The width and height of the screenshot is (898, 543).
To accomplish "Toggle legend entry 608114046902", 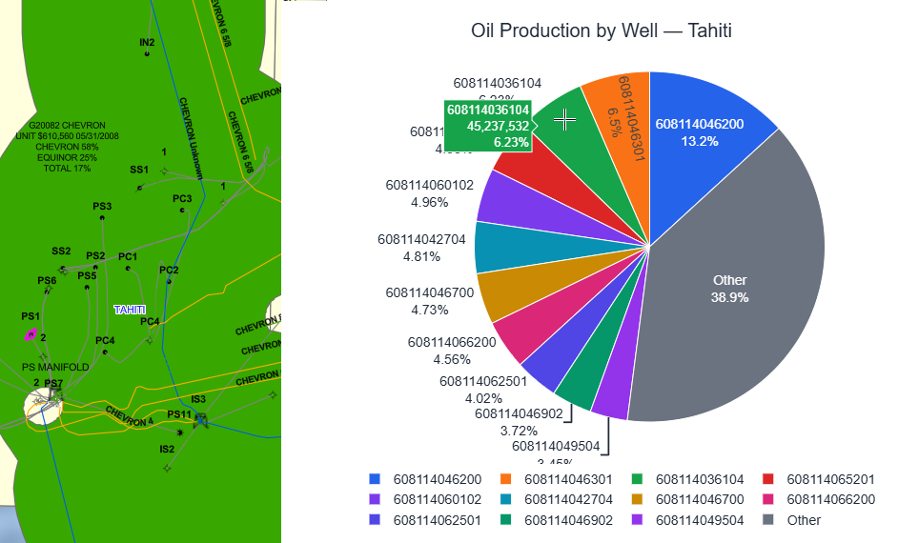I will coord(557,520).
